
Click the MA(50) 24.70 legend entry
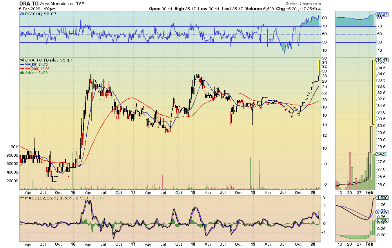coord(36,65)
